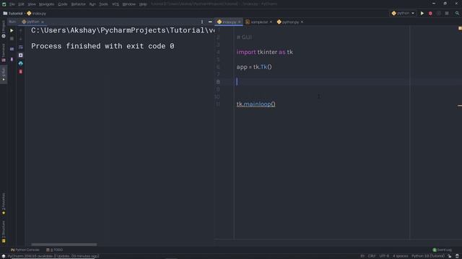Click the up arrow in Run panel toolbar
462x259 pixels.
(x=21, y=30)
